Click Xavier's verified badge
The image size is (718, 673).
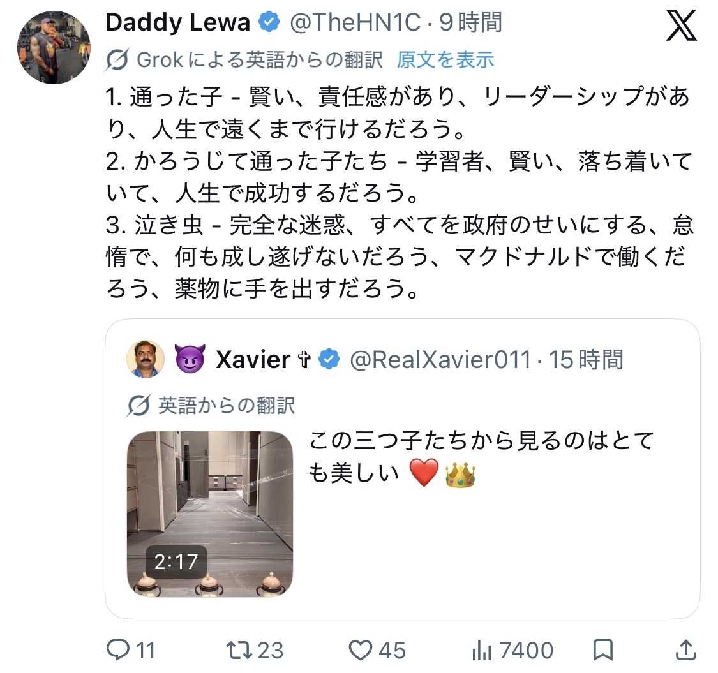[329, 359]
